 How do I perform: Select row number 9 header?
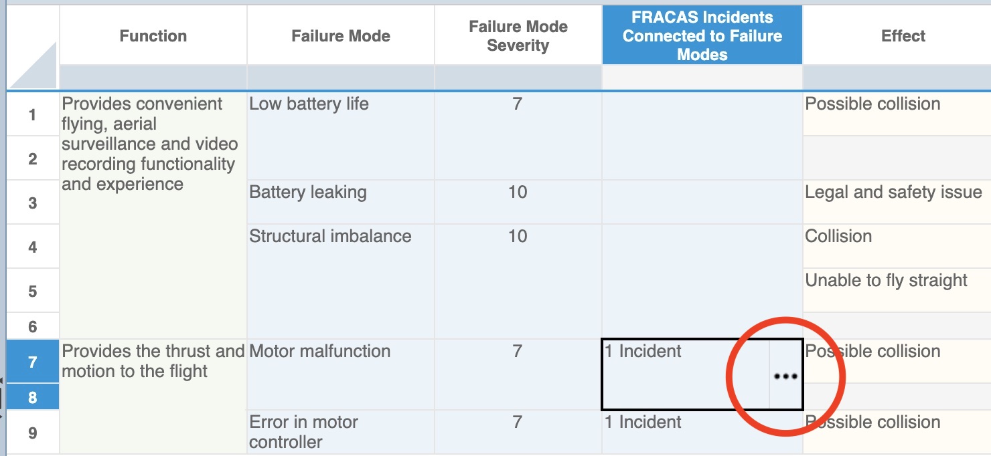32,433
